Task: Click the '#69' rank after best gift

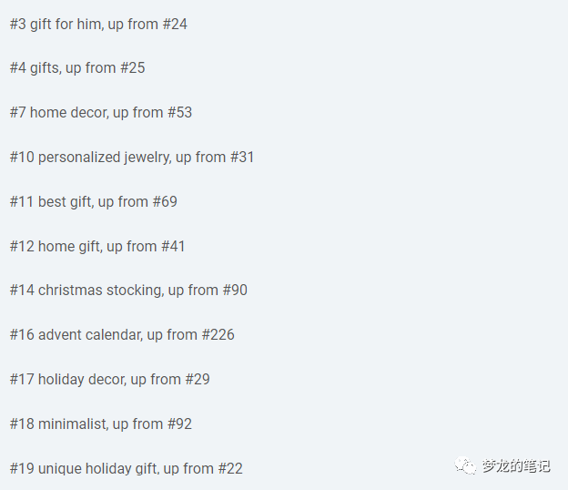Action: coord(165,201)
